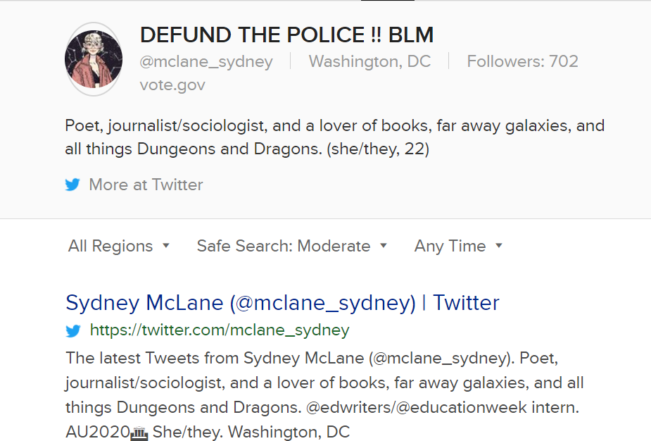This screenshot has height=441, width=651.
Task: Click the @mclane_sydney handle
Action: click(x=206, y=61)
